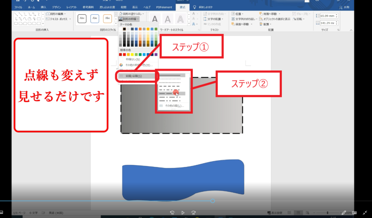The width and height of the screenshot is (372, 218).
Task: Exit full screen video mode
Action: click(x=365, y=213)
